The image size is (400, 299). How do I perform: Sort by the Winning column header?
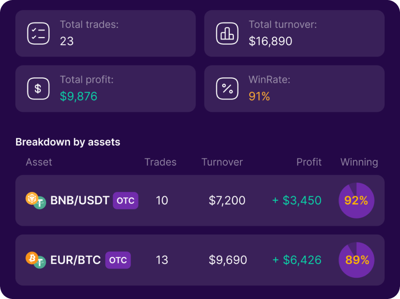[x=359, y=163]
